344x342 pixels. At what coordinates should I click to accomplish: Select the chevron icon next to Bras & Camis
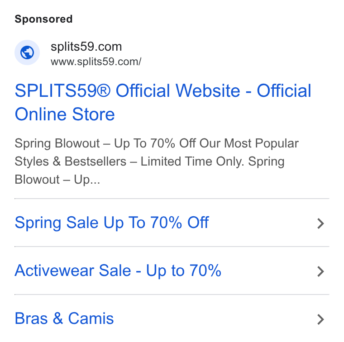320,319
